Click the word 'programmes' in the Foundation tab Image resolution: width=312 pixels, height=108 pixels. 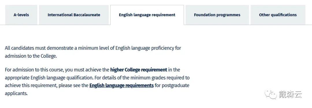click(228, 15)
